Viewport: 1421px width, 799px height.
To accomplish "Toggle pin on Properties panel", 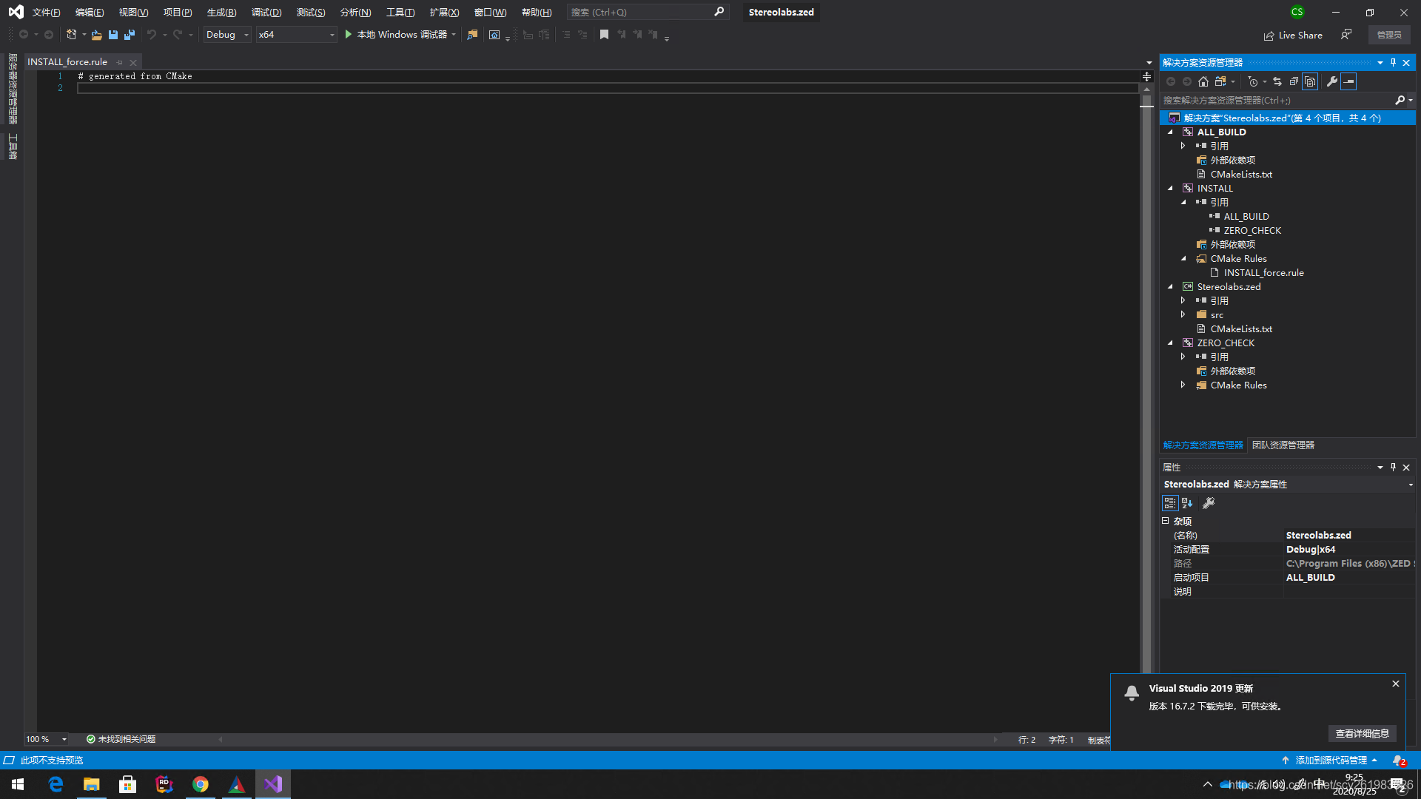I will point(1393,468).
